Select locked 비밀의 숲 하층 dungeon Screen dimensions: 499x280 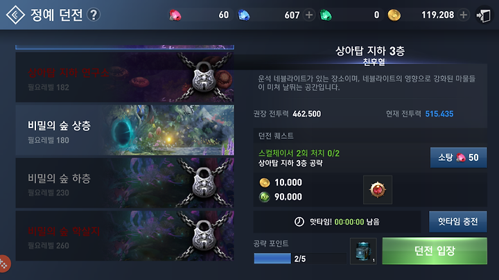[x=125, y=183]
